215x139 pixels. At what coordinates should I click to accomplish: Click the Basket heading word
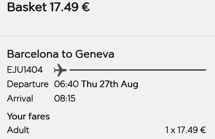tap(27, 7)
